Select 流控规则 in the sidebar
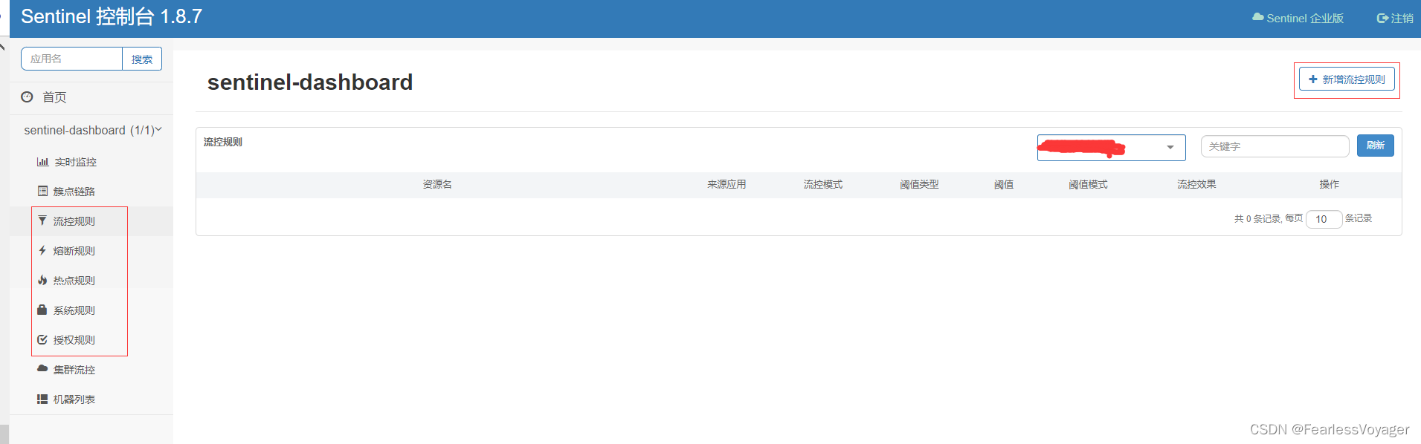 pyautogui.click(x=74, y=221)
